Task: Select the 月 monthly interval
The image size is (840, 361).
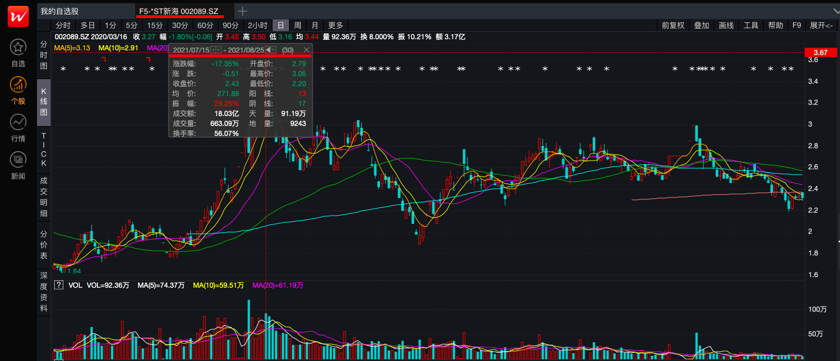Action: [315, 25]
